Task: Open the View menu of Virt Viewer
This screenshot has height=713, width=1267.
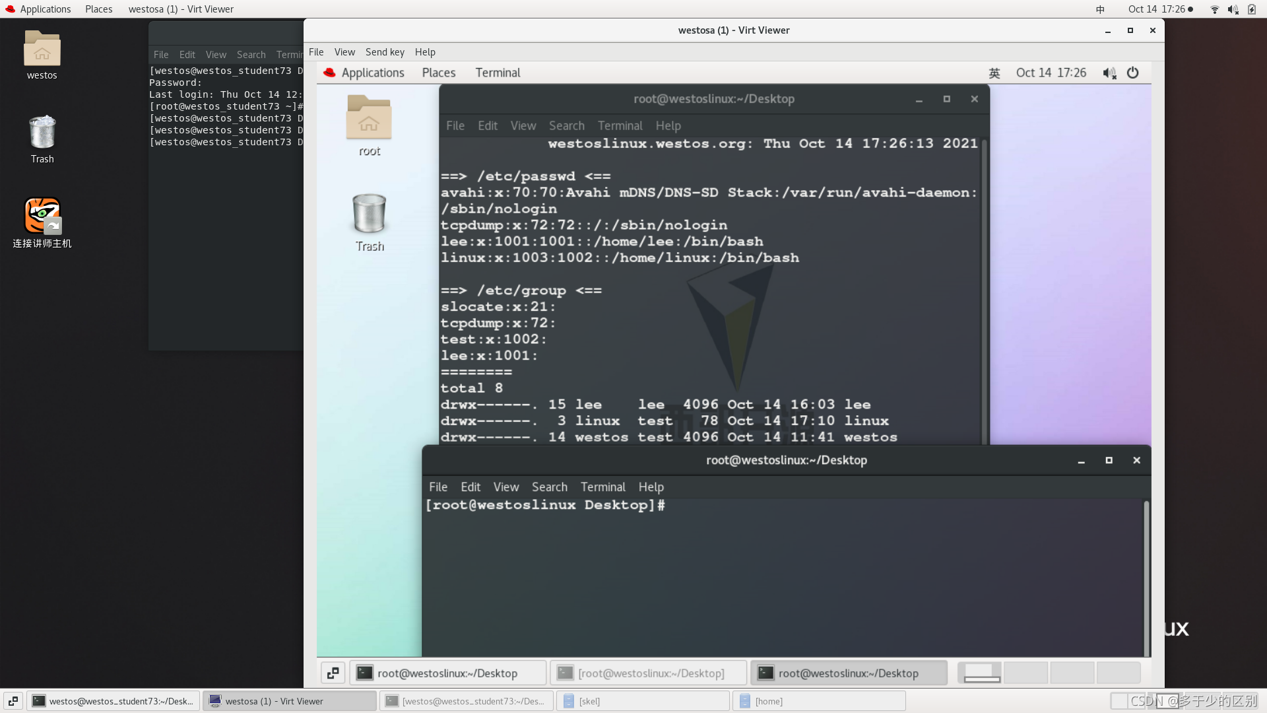Action: (x=344, y=52)
